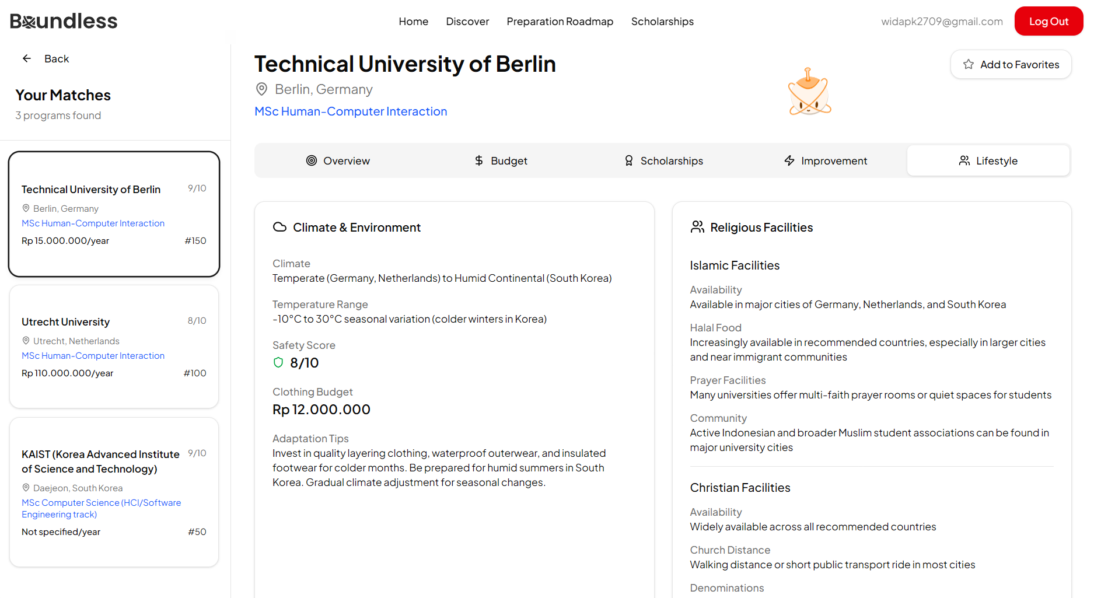Click the star icon in Add to Favorites
This screenshot has height=598, width=1094.
click(969, 64)
